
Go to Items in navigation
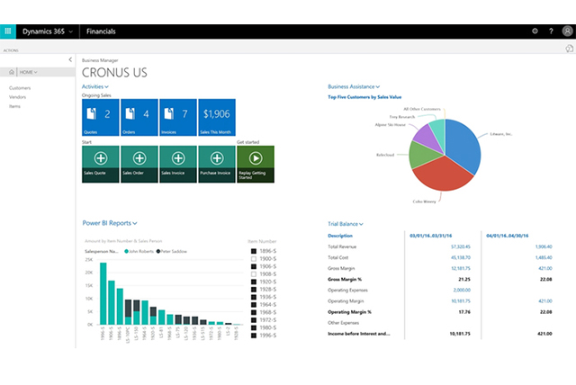tap(14, 106)
